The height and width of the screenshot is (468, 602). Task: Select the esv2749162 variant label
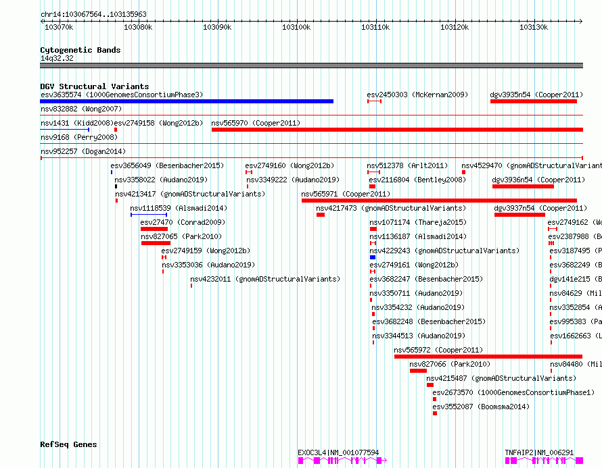[574, 222]
